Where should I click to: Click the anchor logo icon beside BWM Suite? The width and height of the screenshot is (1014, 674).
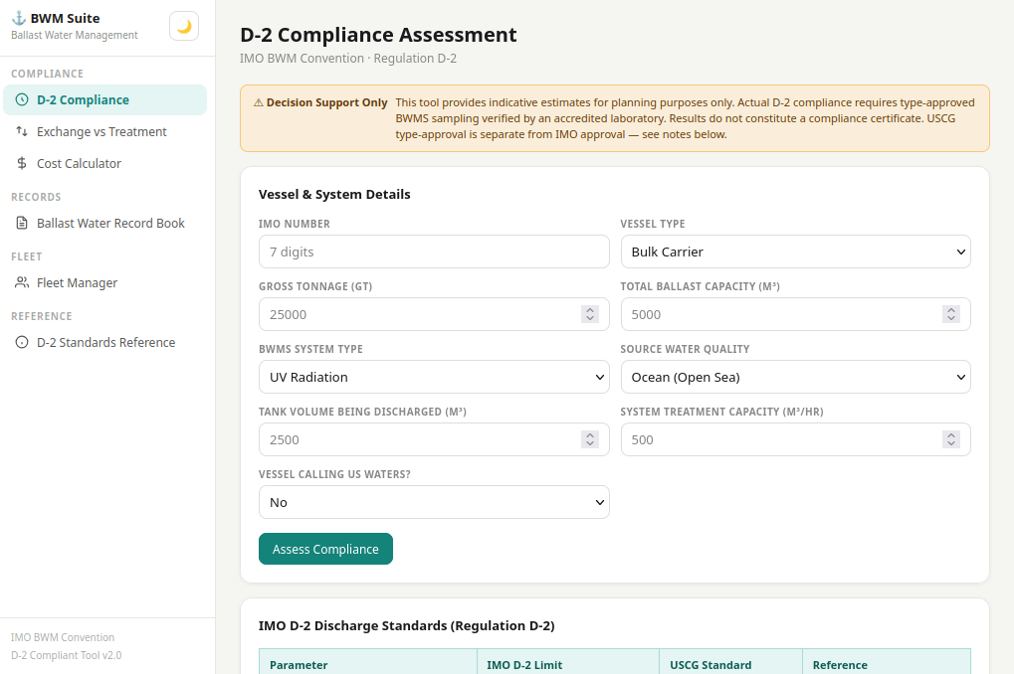click(x=18, y=18)
